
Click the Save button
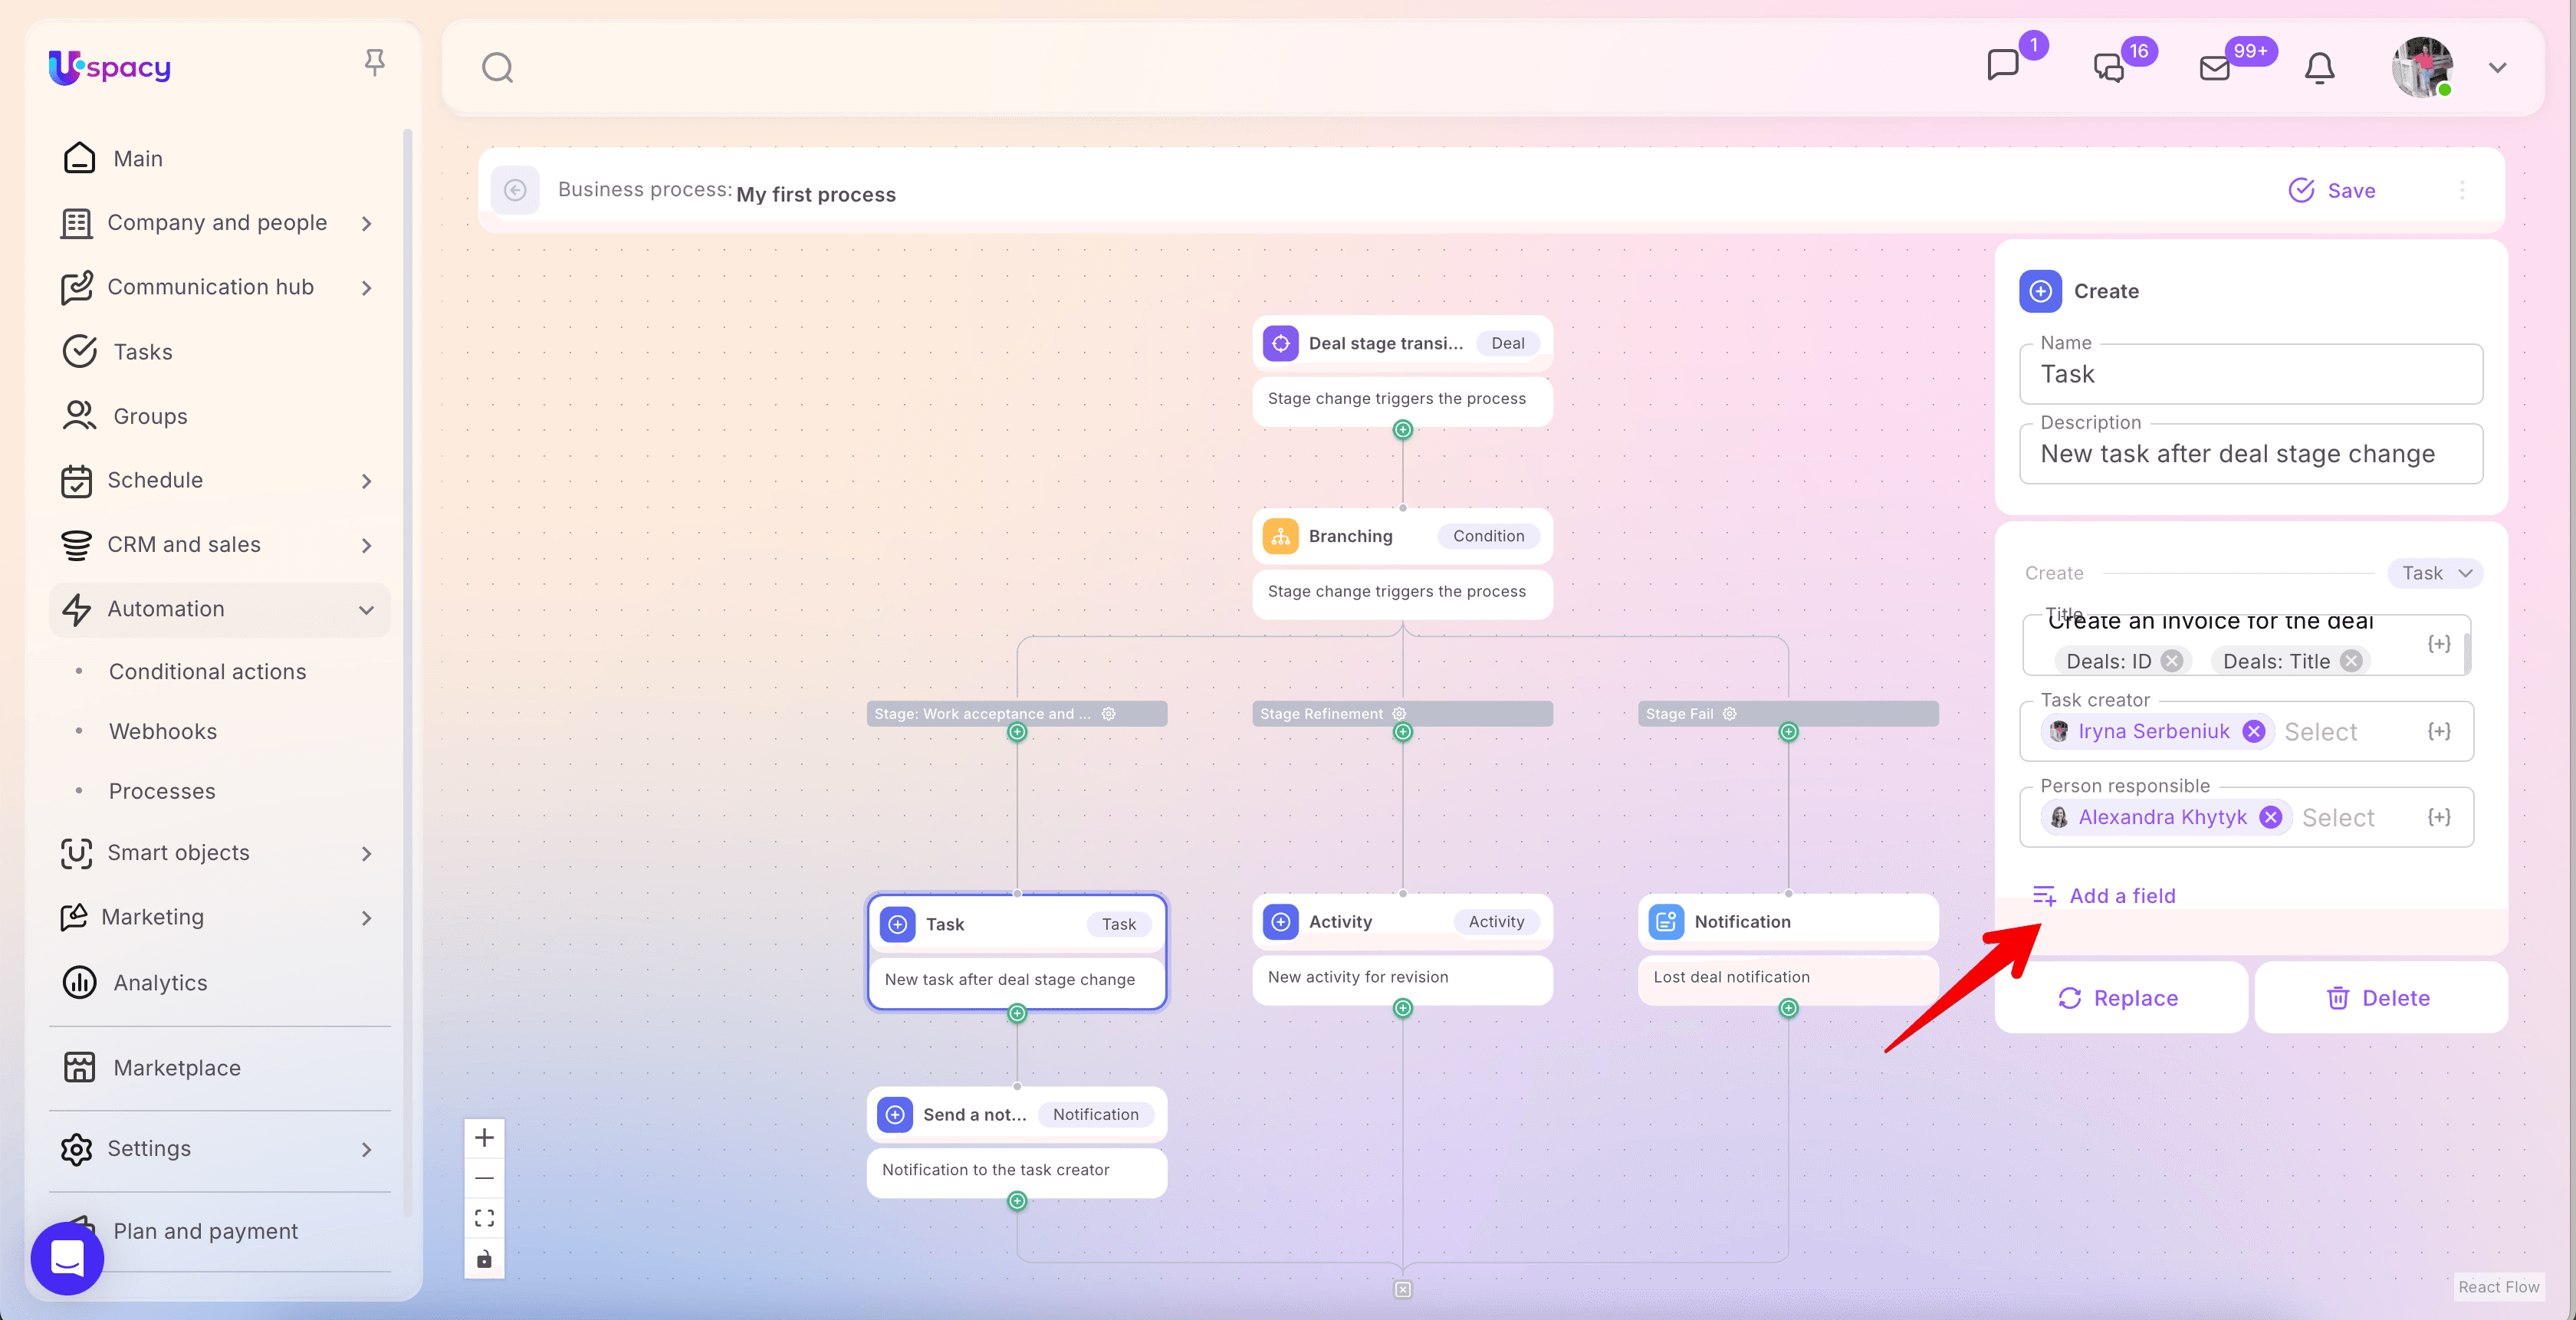point(2332,190)
